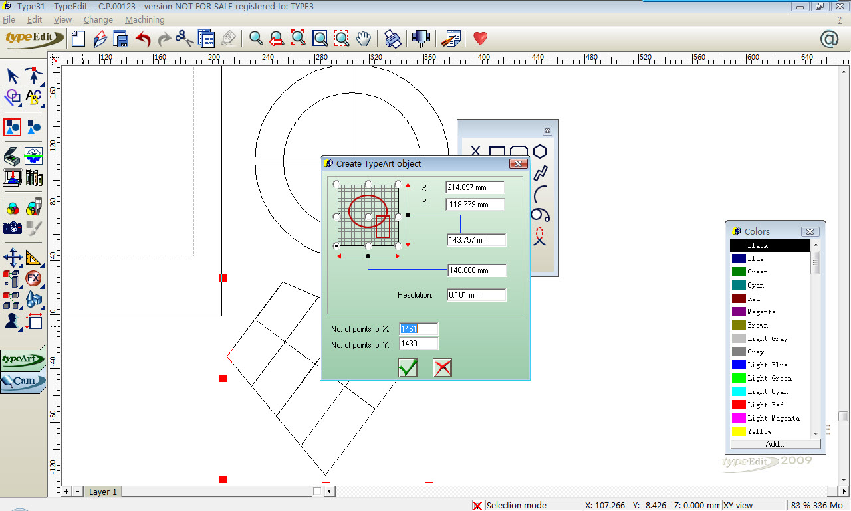Open the File menu

point(9,20)
